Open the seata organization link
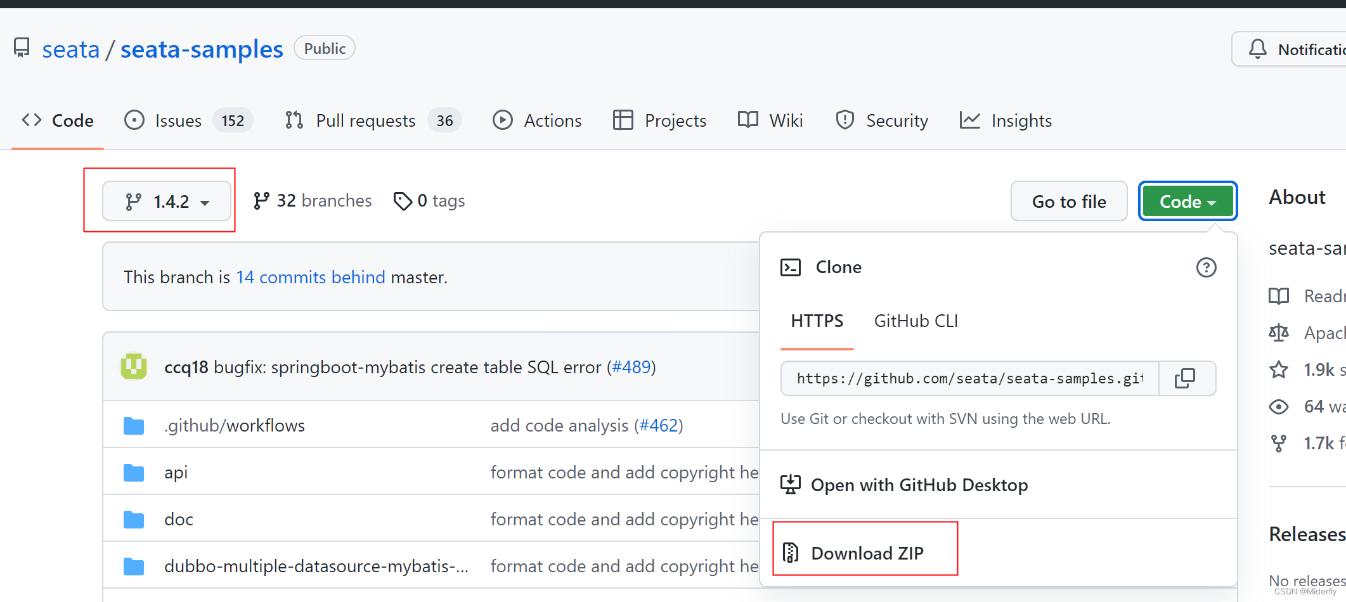This screenshot has width=1346, height=602. (x=71, y=49)
